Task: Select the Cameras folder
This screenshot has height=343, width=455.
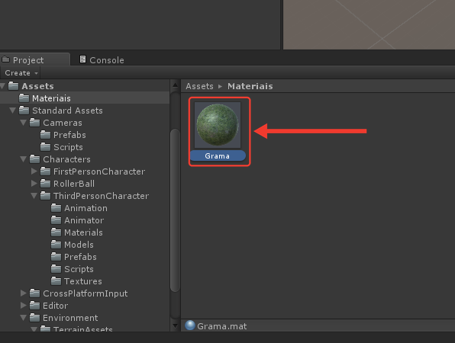Action: click(x=63, y=123)
